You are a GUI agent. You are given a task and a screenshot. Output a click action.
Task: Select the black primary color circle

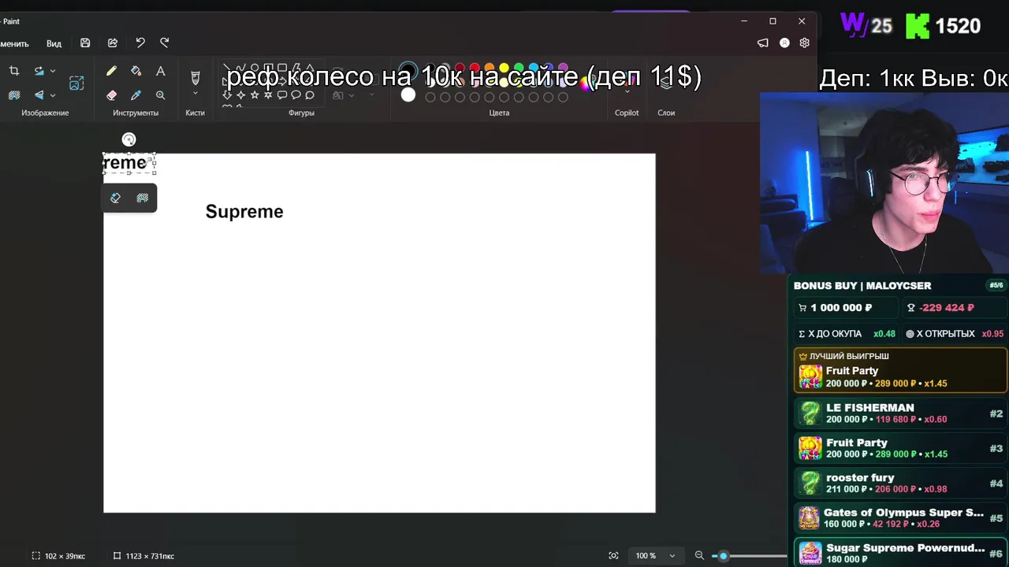click(408, 71)
